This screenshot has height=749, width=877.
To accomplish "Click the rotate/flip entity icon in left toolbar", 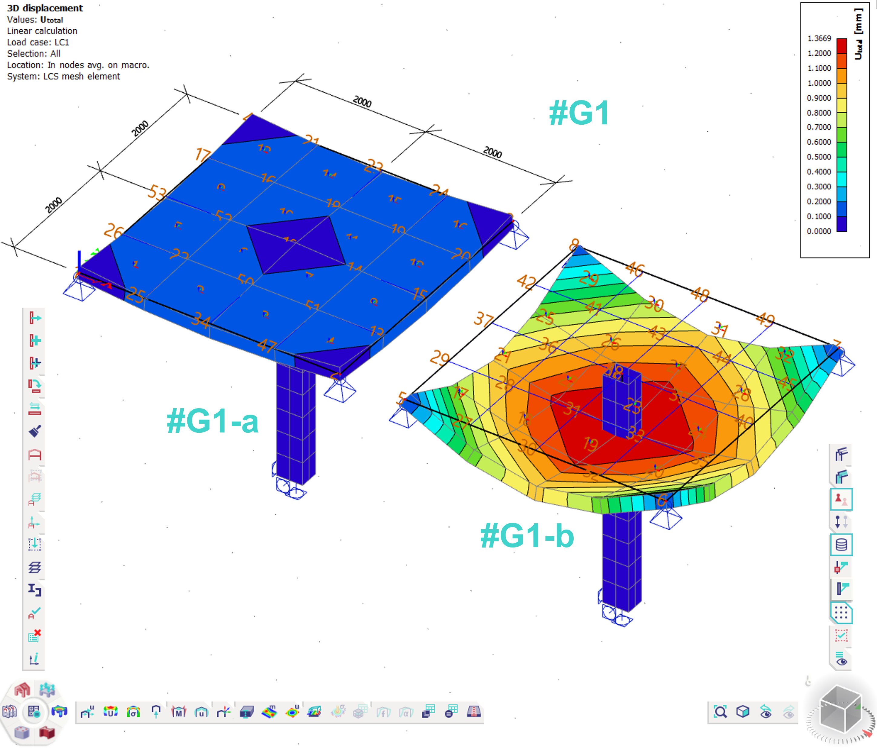I will pyautogui.click(x=35, y=386).
